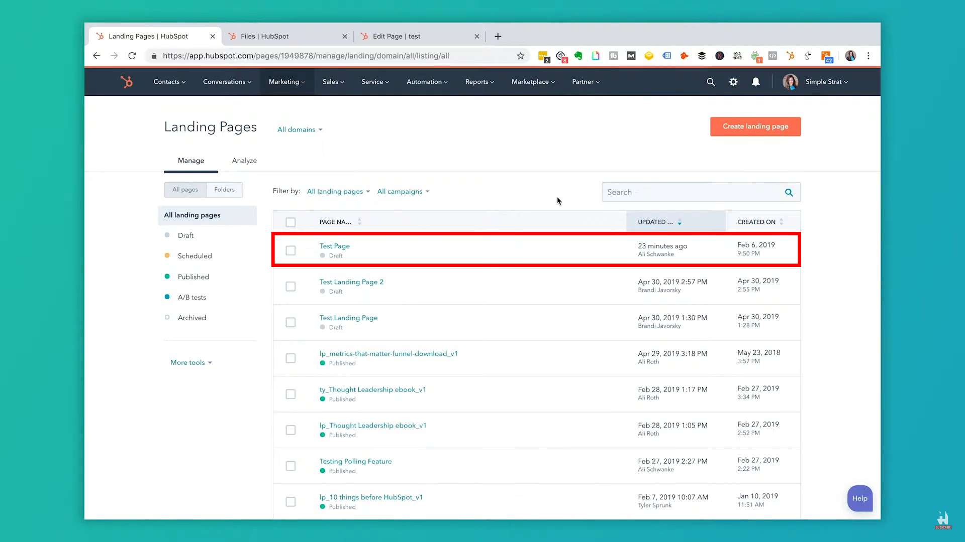Screen dimensions: 965x542
Task: Check the box for Test Page
Action: [x=291, y=250]
